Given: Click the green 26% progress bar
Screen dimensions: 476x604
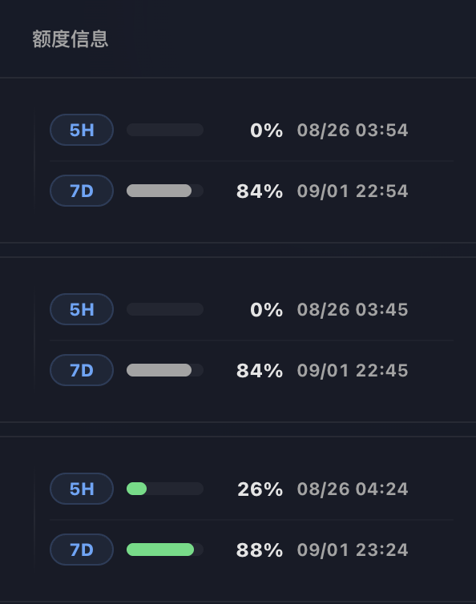Looking at the screenshot, I should pyautogui.click(x=165, y=489).
